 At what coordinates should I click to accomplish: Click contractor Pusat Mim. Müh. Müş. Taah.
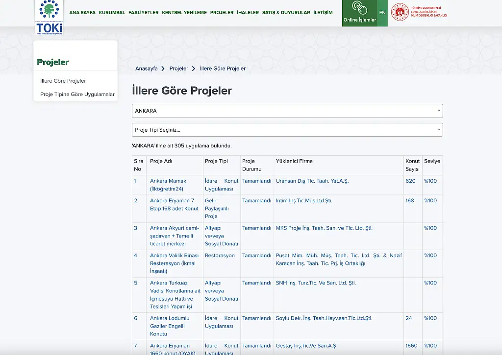coord(339,260)
